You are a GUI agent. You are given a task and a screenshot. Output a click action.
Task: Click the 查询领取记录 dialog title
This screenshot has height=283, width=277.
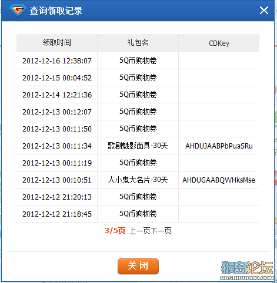56,11
